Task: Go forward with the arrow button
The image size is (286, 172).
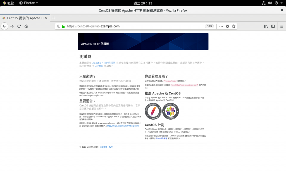Action: [x=12, y=26]
